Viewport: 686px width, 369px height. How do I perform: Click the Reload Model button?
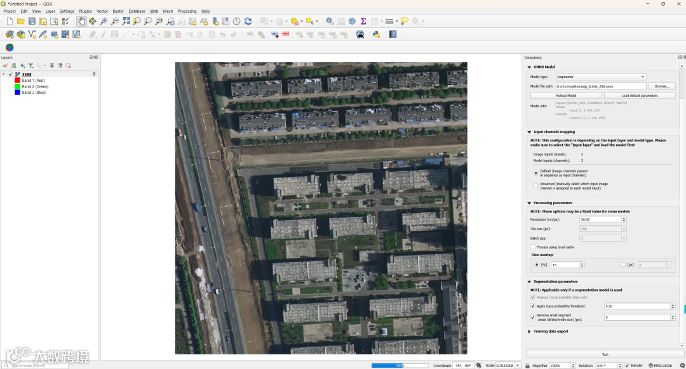(566, 95)
